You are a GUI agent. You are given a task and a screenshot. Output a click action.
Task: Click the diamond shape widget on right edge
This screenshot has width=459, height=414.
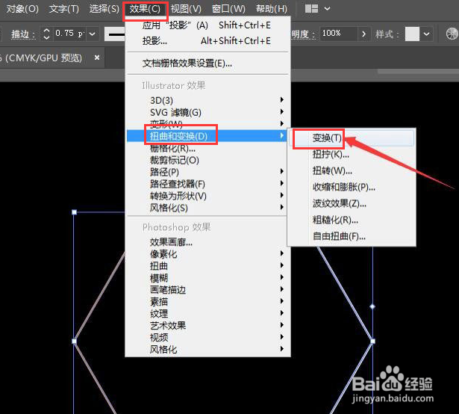tap(372, 306)
